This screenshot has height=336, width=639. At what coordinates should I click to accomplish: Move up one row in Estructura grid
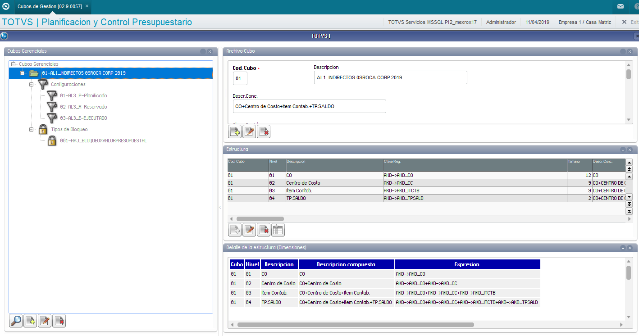click(x=630, y=176)
